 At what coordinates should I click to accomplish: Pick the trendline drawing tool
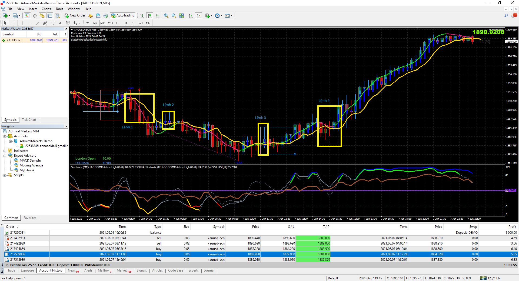point(37,23)
